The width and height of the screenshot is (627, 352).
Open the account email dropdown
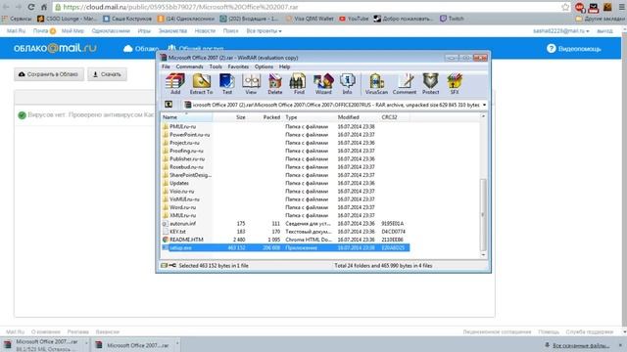560,30
